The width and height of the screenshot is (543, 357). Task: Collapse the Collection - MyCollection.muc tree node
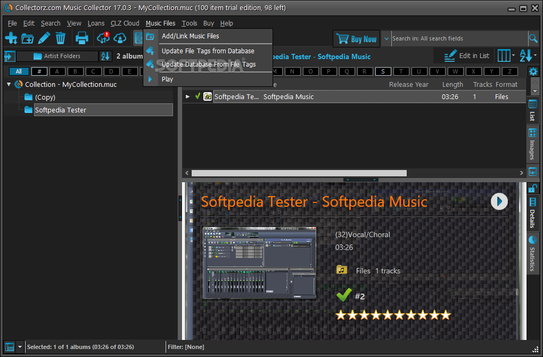click(x=9, y=84)
